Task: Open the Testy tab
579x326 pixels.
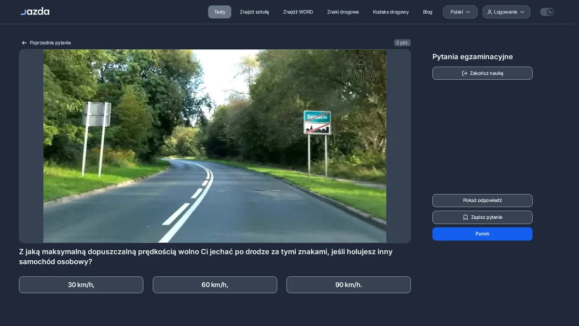Action: click(220, 12)
